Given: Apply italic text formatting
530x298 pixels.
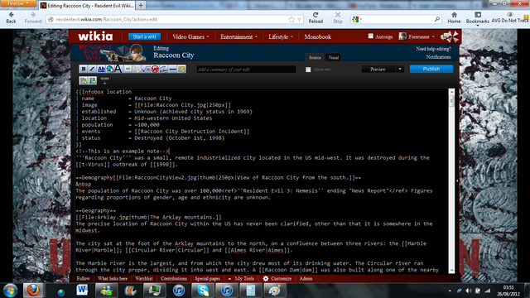Looking at the screenshot, I should (92, 69).
